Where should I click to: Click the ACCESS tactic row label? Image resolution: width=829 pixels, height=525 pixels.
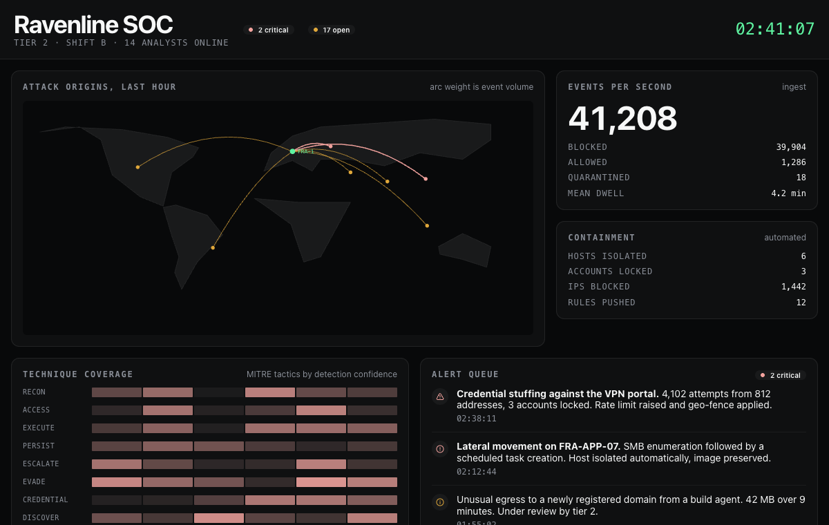[x=37, y=410]
